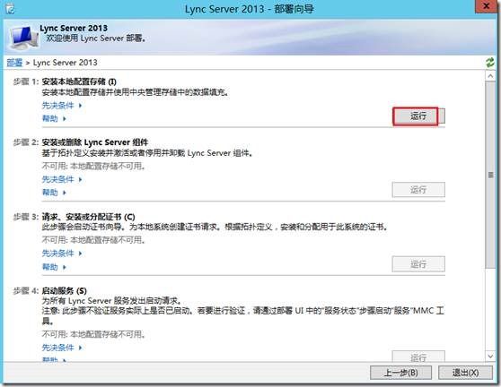Click the disabled 运行 button for step 3
Screen dimensions: 501x387
[x=418, y=264]
